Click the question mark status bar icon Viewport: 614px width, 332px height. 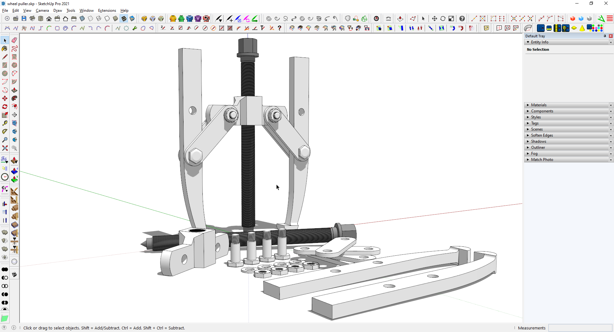point(4,328)
